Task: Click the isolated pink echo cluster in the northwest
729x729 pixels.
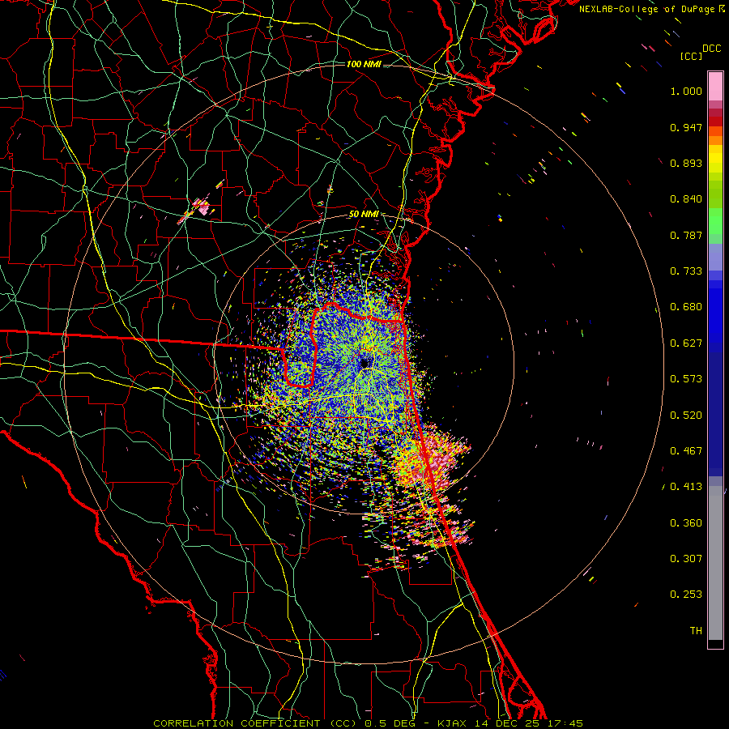Action: [202, 206]
